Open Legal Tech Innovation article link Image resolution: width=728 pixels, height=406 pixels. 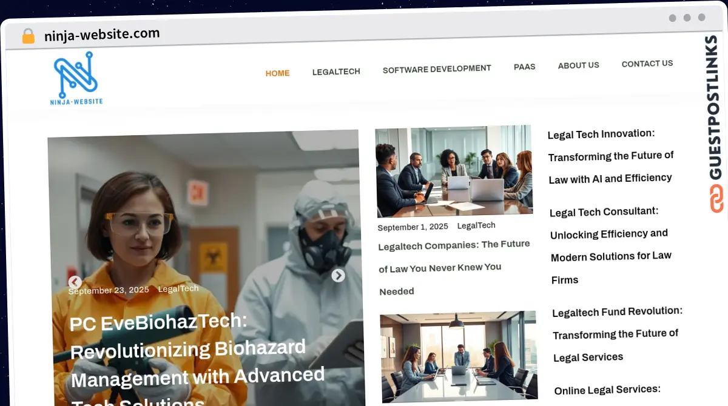(x=610, y=156)
